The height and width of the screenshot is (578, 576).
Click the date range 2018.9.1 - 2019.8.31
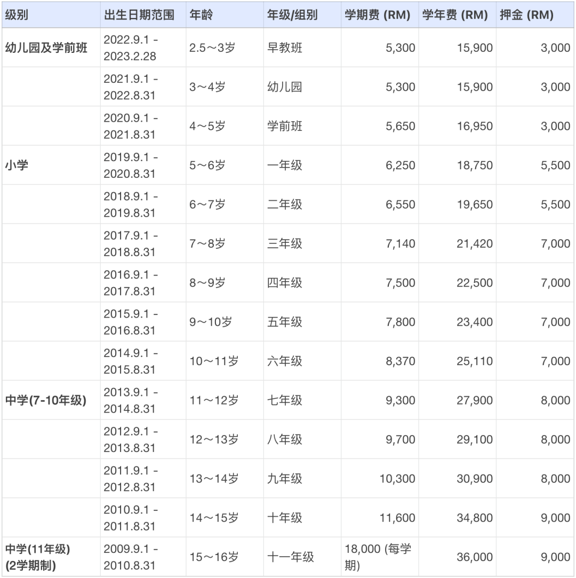143,204
